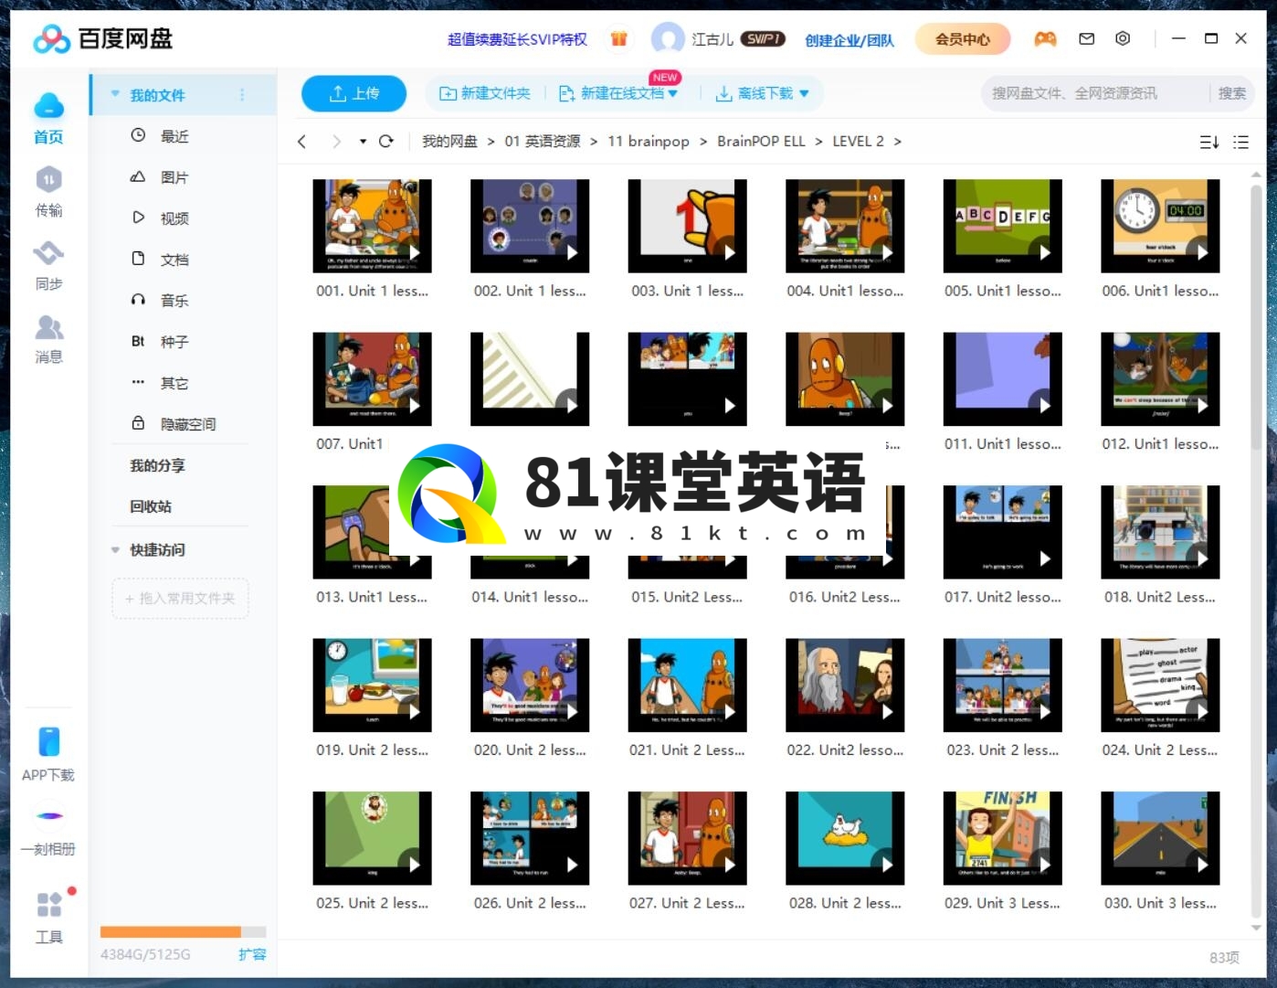Collapse the 快捷访问 quick access section
The height and width of the screenshot is (988, 1277).
coord(115,550)
